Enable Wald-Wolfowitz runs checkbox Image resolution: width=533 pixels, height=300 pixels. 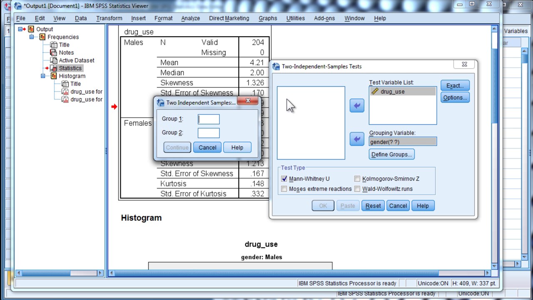tap(357, 189)
